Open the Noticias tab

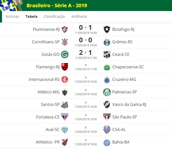coord(13,17)
